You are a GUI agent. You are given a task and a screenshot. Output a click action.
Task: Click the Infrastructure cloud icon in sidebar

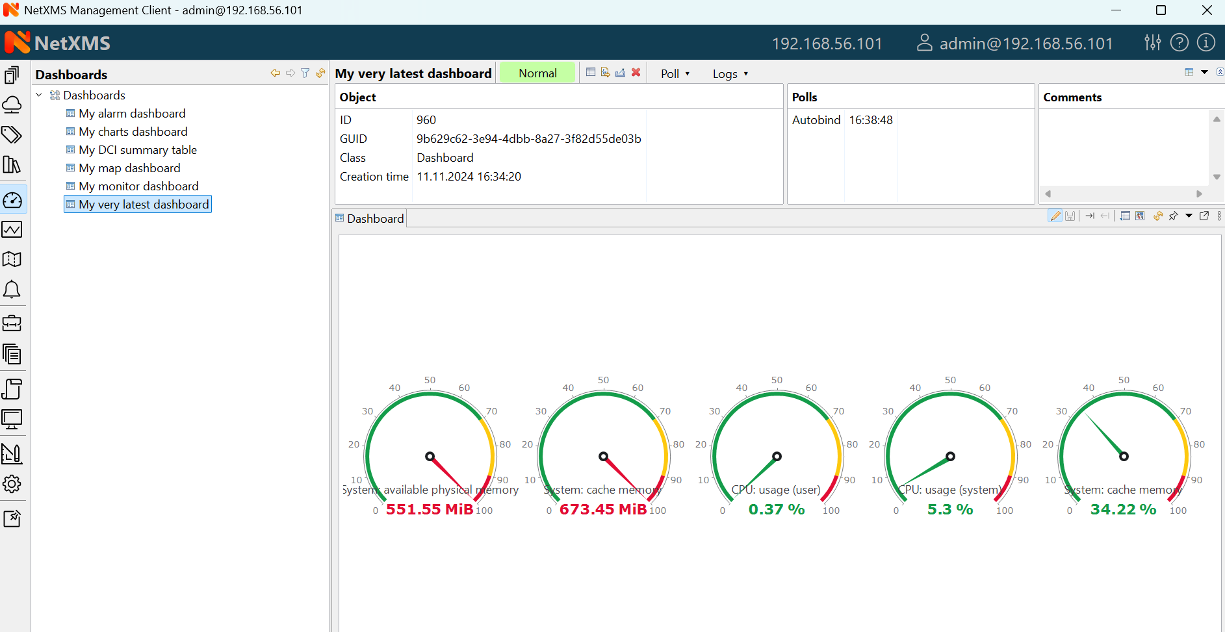coord(12,105)
